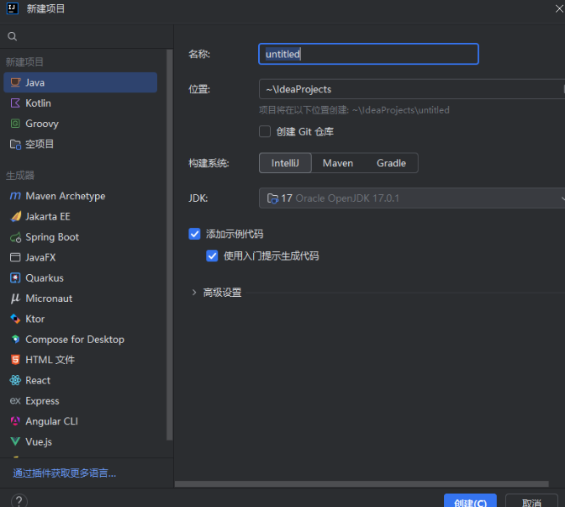The image size is (565, 507).
Task: Click the 位置 ~\IdeaProjects input field
Action: (x=412, y=89)
